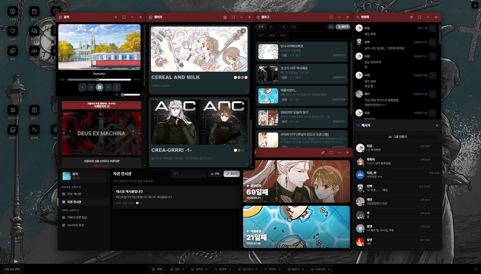Click the 구독 bell button
The width and height of the screenshot is (481, 274).
[214, 174]
